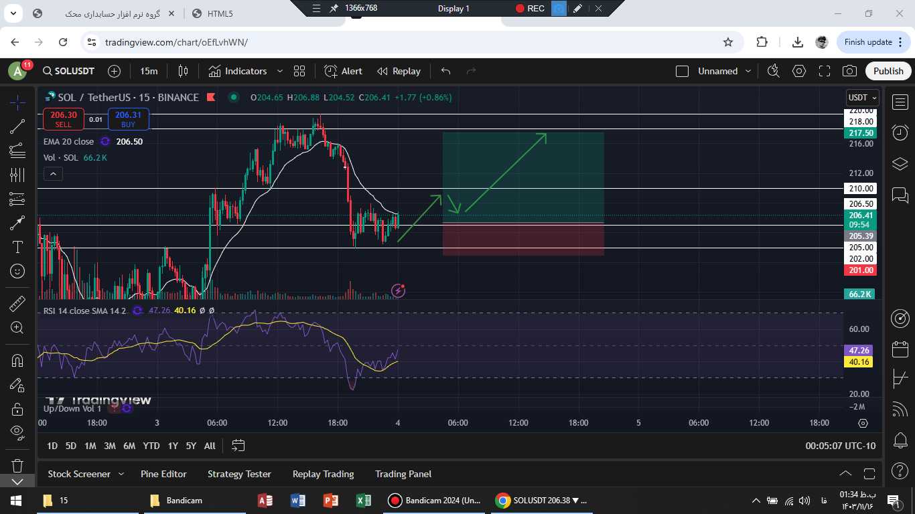The width and height of the screenshot is (915, 514).
Task: Expand favorite indicators dropdown arrow
Action: pyautogui.click(x=280, y=71)
